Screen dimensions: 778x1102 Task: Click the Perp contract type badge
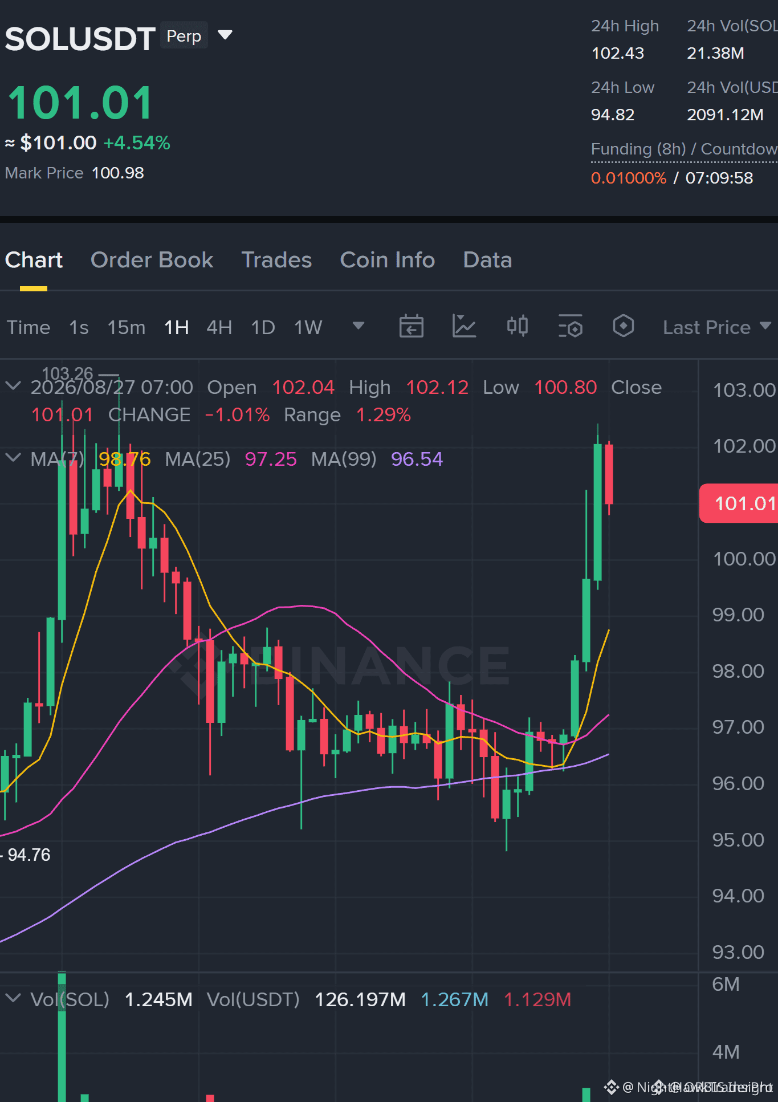click(184, 35)
